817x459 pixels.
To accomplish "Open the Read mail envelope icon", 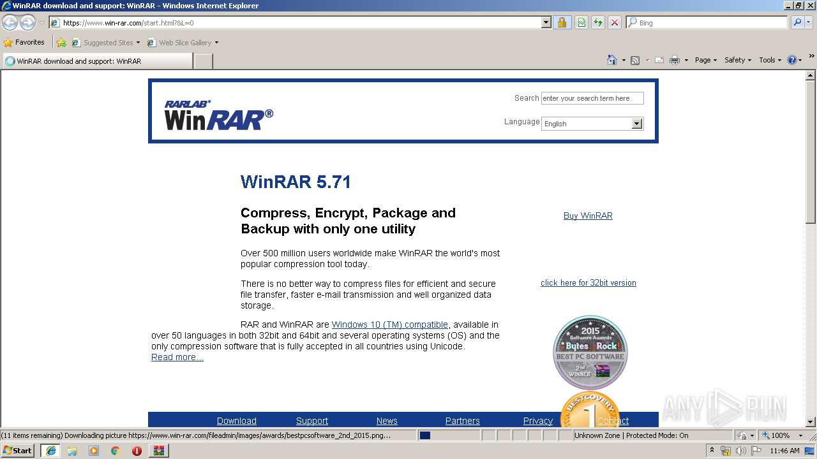I will (659, 60).
